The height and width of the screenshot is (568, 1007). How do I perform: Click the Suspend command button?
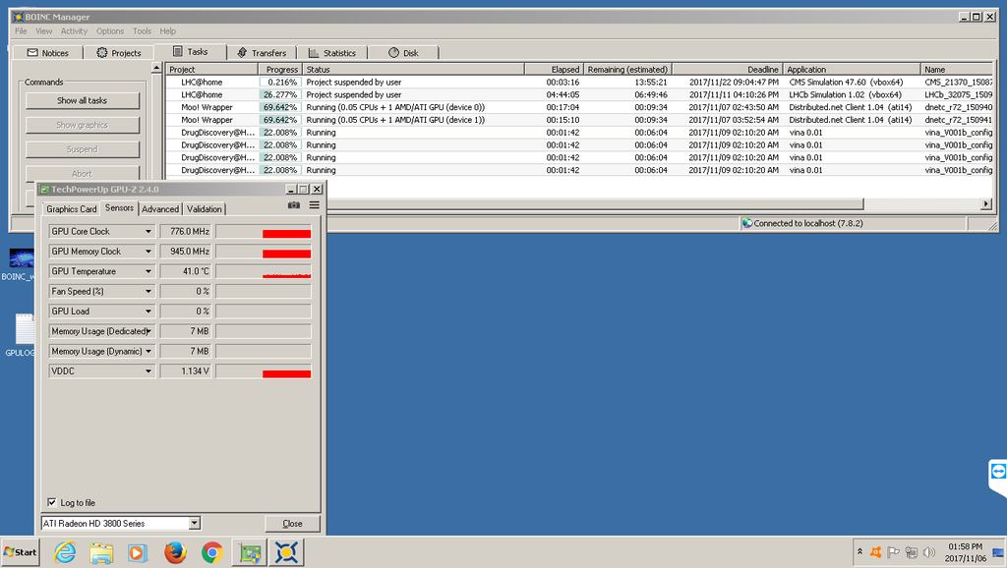(83, 149)
